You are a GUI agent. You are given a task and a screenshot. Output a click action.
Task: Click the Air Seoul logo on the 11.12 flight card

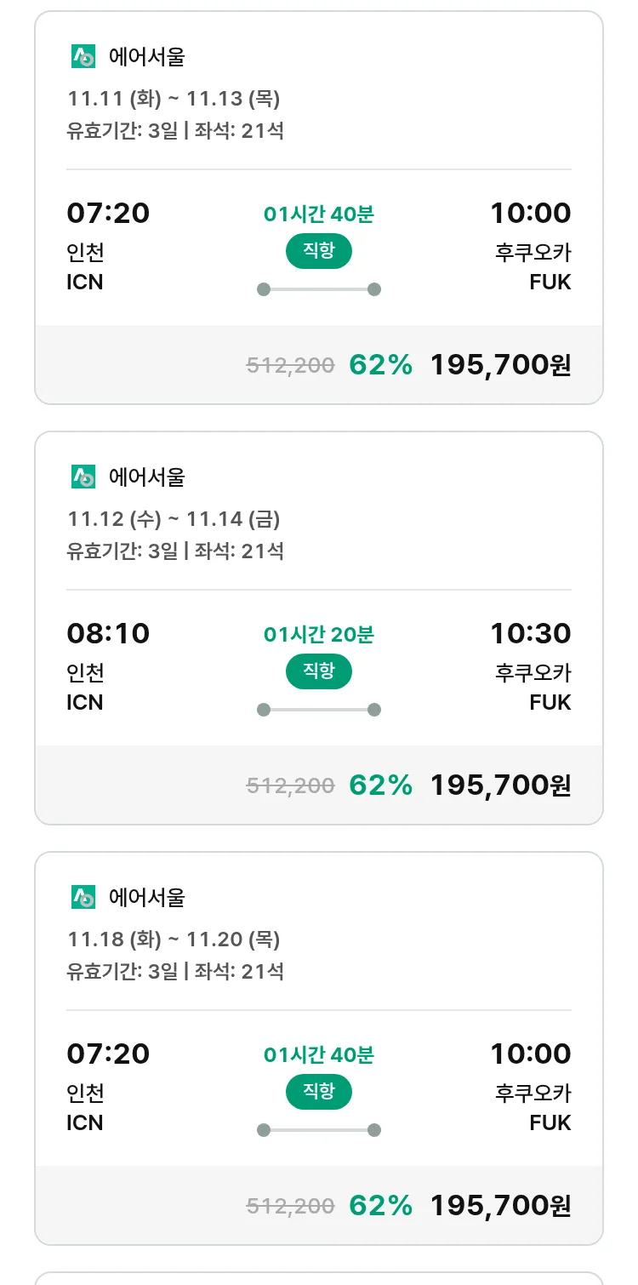click(83, 477)
